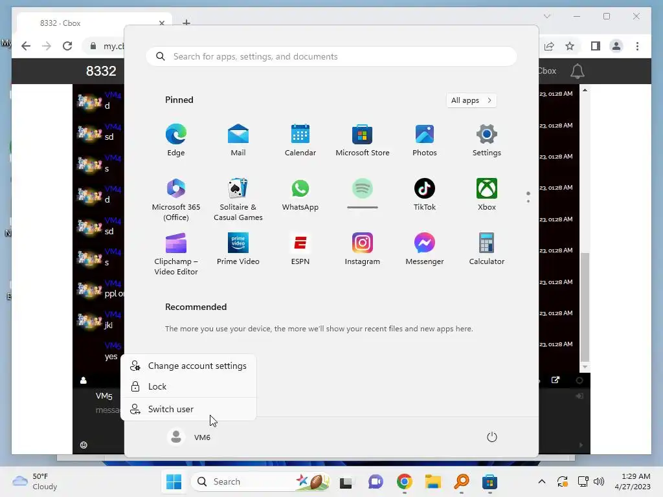
Task: Launch Instagram from pinned apps
Action: coord(363,249)
